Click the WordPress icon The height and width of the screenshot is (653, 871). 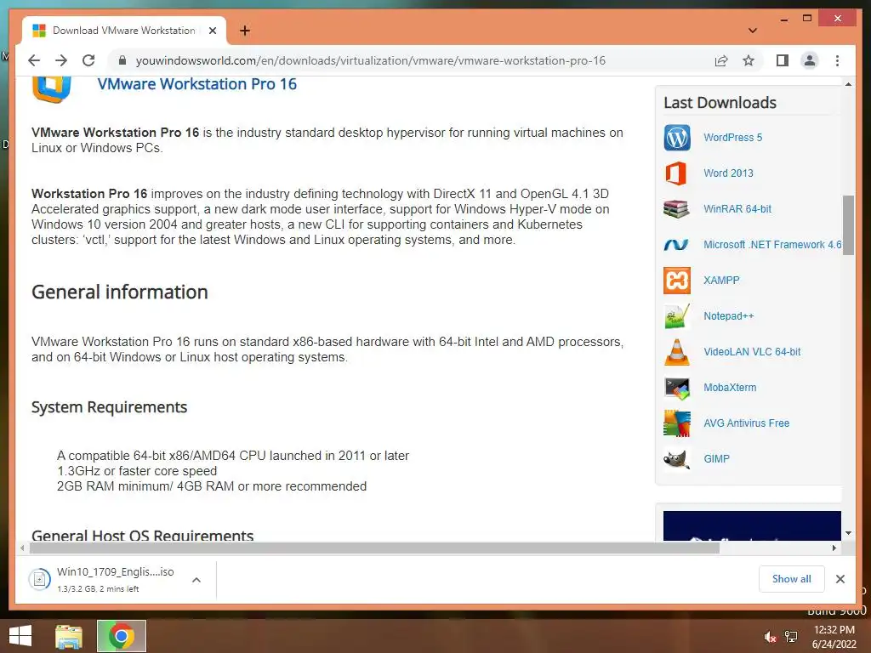pyautogui.click(x=676, y=138)
